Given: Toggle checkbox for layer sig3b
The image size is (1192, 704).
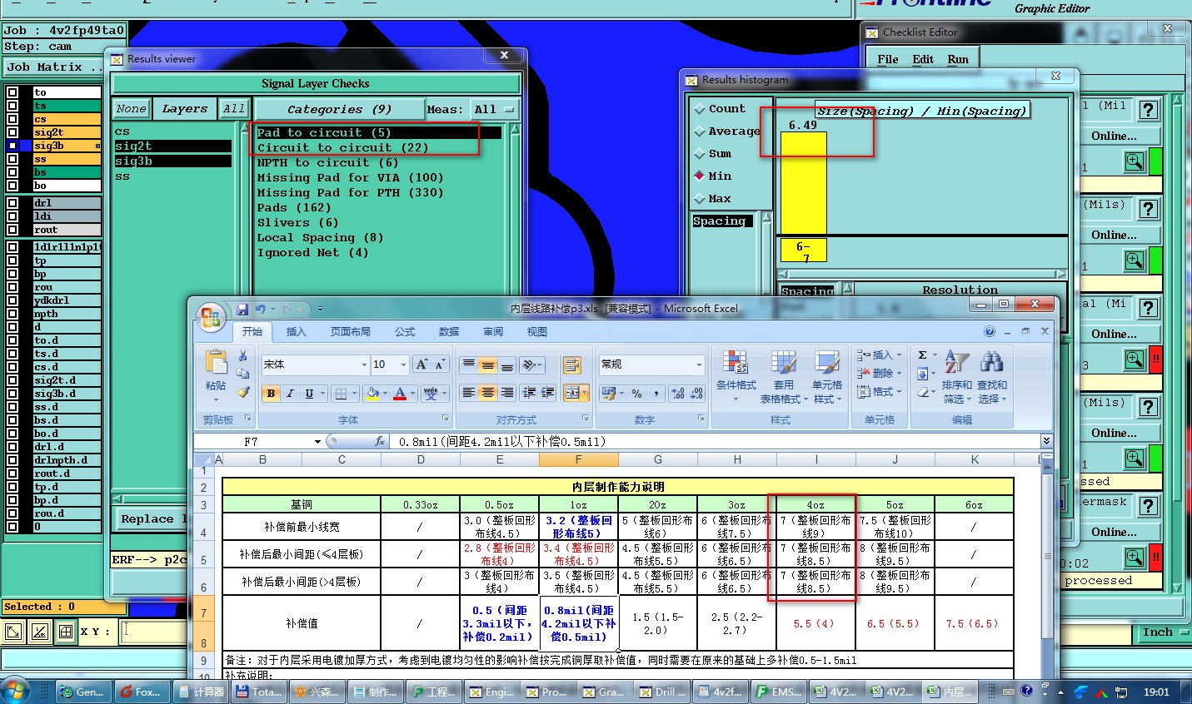Looking at the screenshot, I should pos(12,146).
